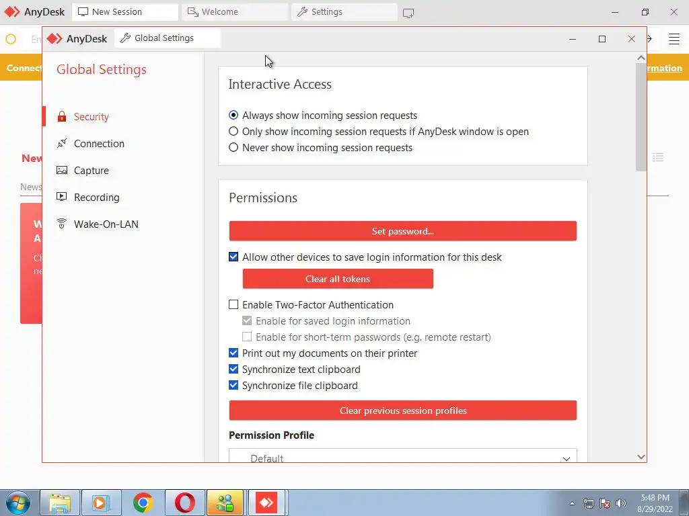Launch Google Chrome from taskbar

tap(143, 503)
